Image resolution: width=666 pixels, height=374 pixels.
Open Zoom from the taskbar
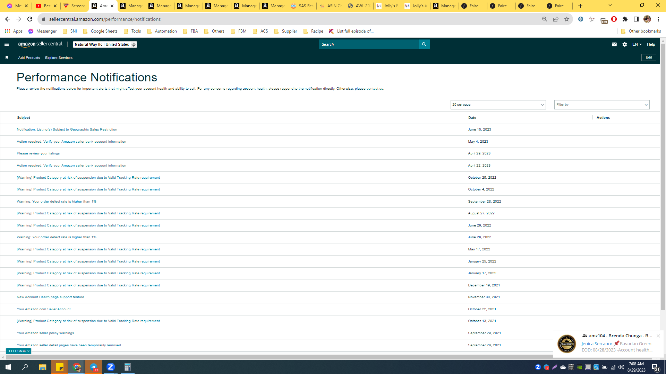(x=111, y=367)
